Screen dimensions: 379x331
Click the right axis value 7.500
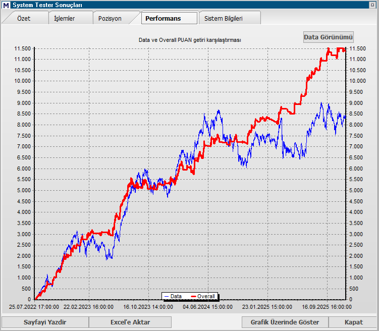(x=356, y=136)
